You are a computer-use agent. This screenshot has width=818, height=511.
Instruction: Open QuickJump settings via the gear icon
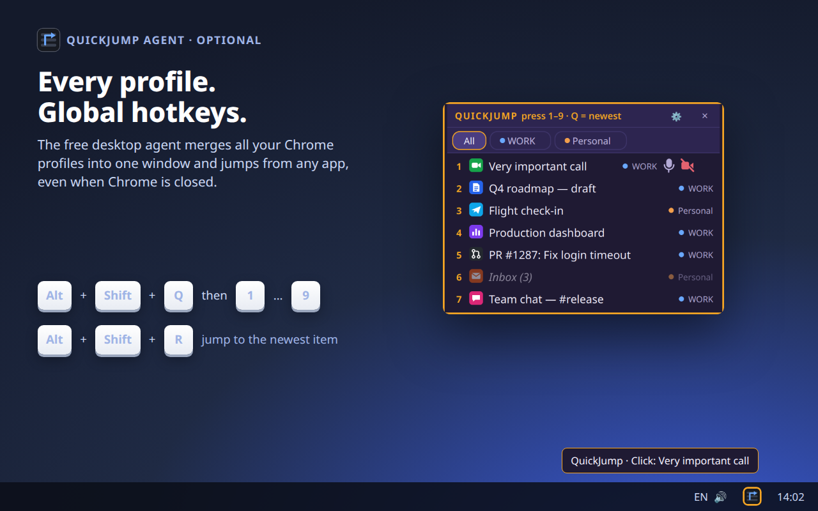point(676,116)
